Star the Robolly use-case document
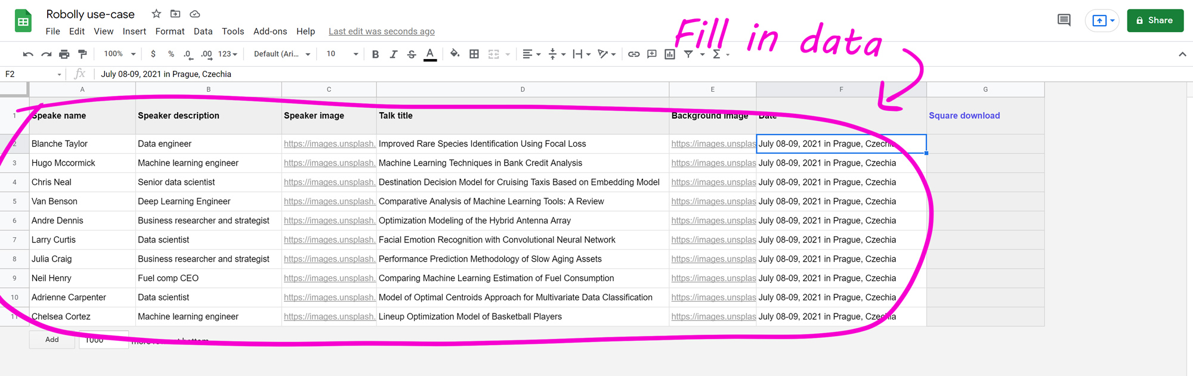The image size is (1193, 376). (156, 14)
